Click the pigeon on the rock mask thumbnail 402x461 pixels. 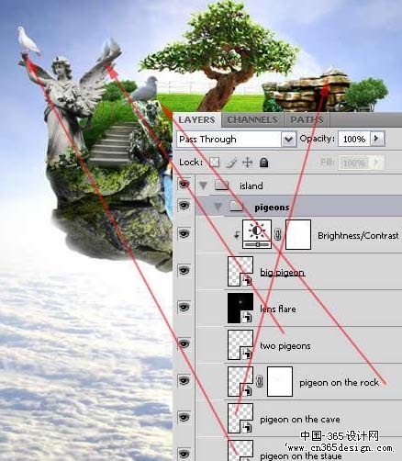280,381
